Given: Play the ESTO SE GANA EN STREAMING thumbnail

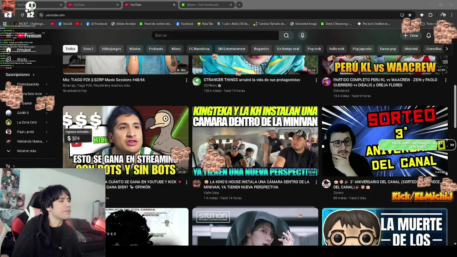Looking at the screenshot, I should coord(126,141).
